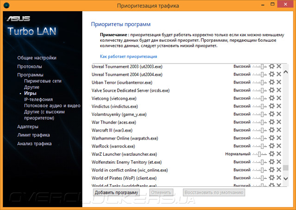Open gear settings for Urban Terror
This screenshot has width=296, height=210.
(271, 82)
